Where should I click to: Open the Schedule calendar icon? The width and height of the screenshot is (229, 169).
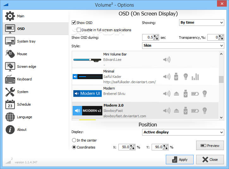10,104
